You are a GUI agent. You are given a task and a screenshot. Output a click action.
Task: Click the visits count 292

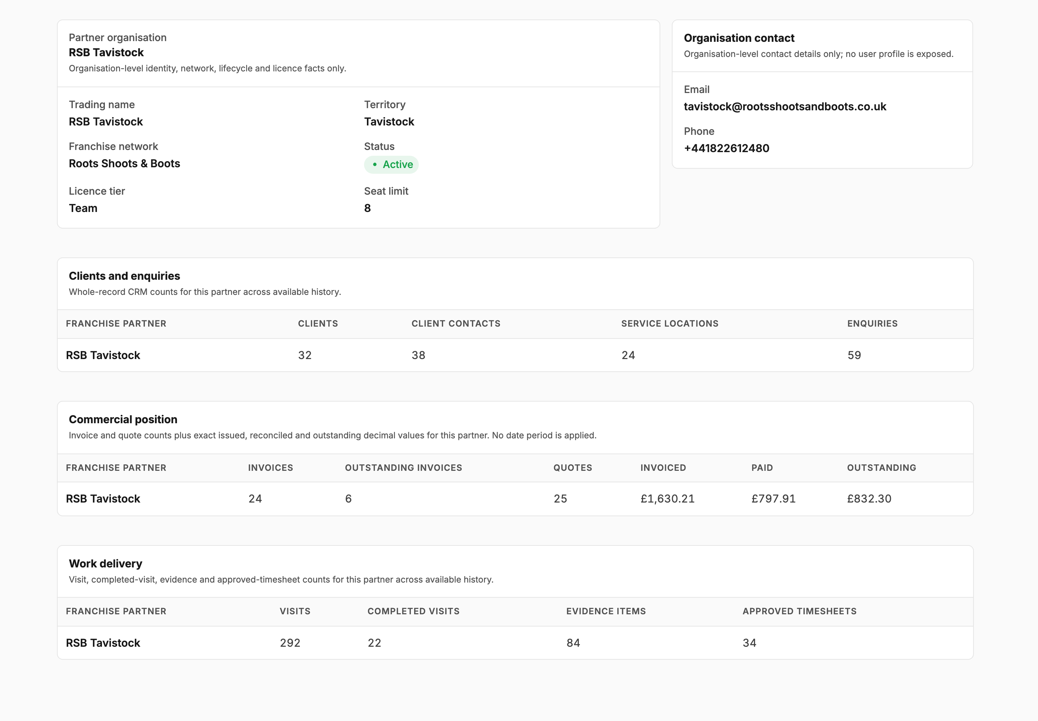pos(290,643)
